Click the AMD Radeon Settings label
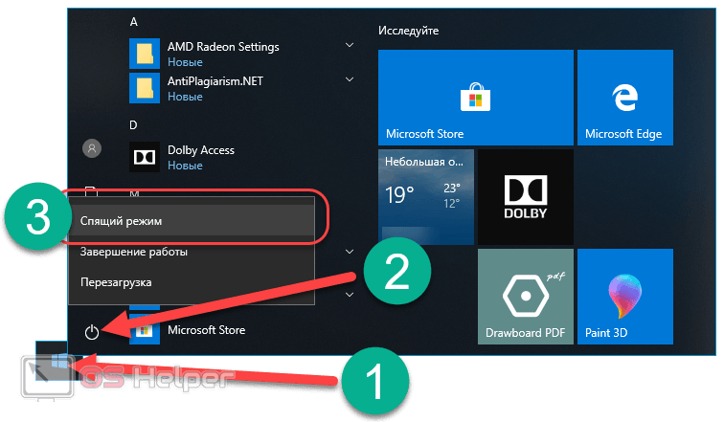The height and width of the screenshot is (422, 724). click(223, 47)
